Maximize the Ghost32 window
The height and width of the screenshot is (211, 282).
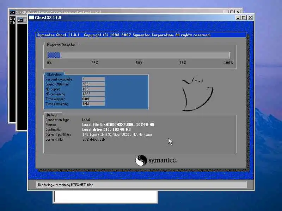[244, 18]
